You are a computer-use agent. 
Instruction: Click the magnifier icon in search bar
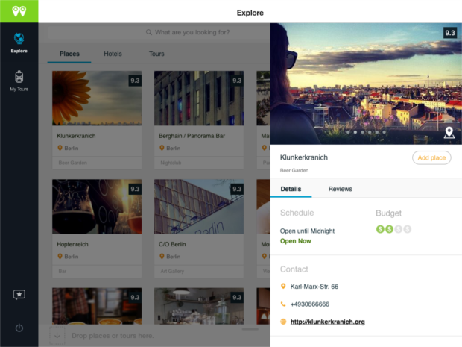tap(149, 33)
